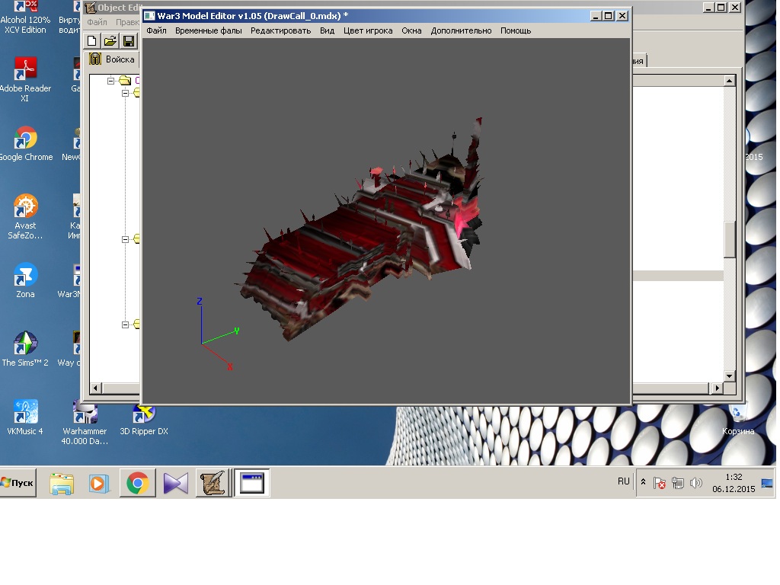Click the Object Editor scroll icon in taskbar
The width and height of the screenshot is (780, 585).
pyautogui.click(x=214, y=483)
